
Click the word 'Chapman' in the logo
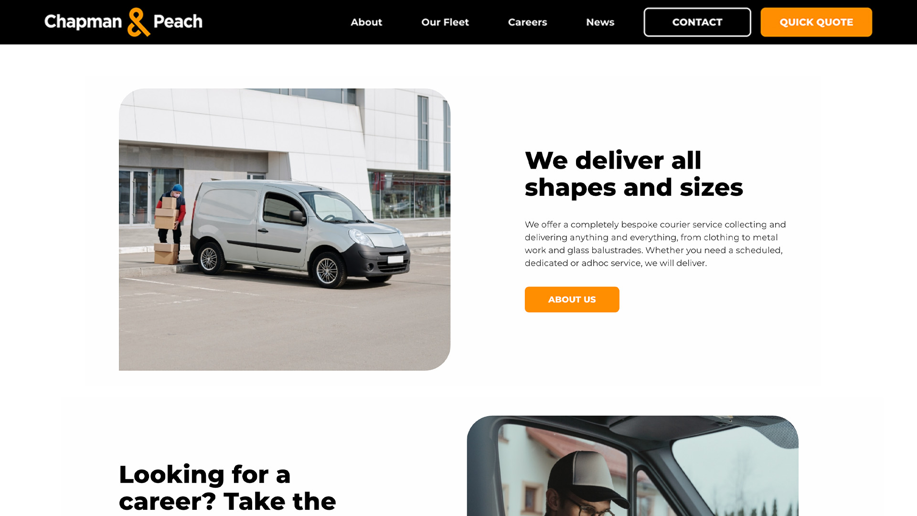click(x=83, y=22)
